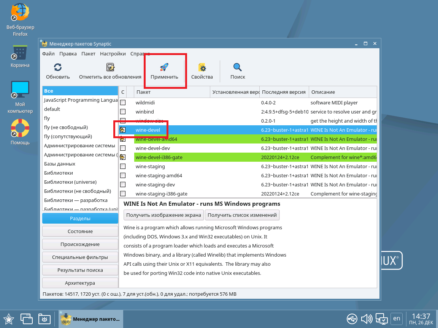Screen dimensions: 438x328
Task: Open the taskbar file manager icon
Action: coord(44,319)
